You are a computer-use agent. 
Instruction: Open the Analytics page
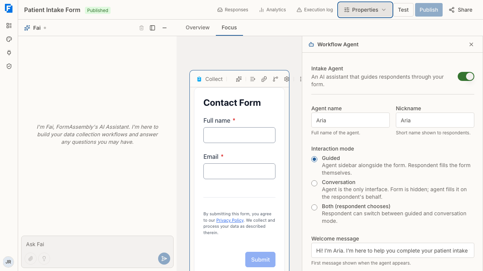coord(272,10)
